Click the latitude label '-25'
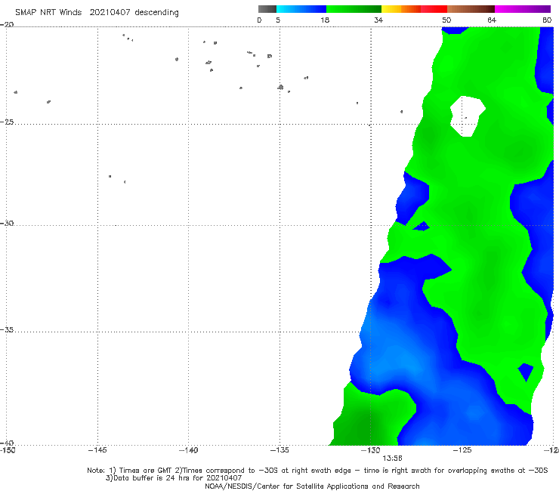Image resolution: width=559 pixels, height=491 pixels. (x=7, y=122)
